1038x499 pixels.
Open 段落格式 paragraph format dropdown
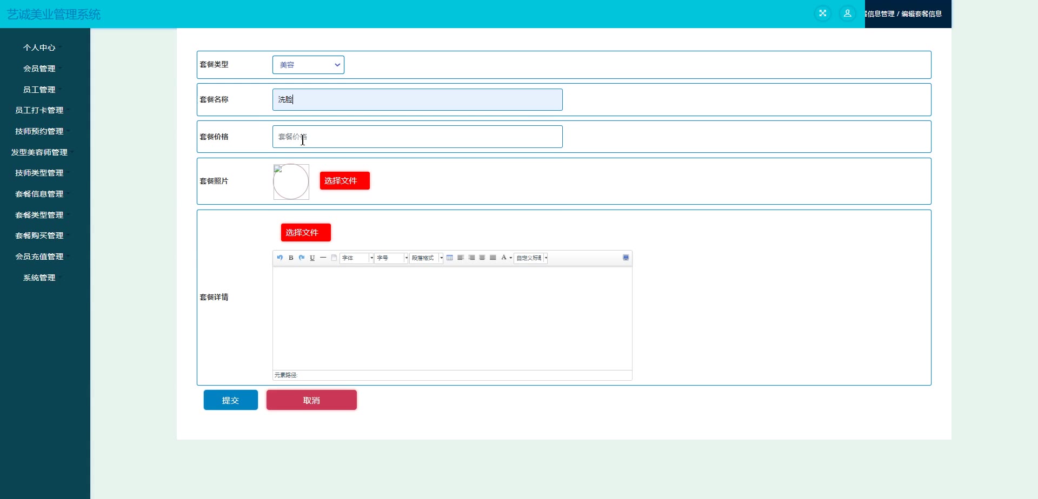[x=427, y=258]
